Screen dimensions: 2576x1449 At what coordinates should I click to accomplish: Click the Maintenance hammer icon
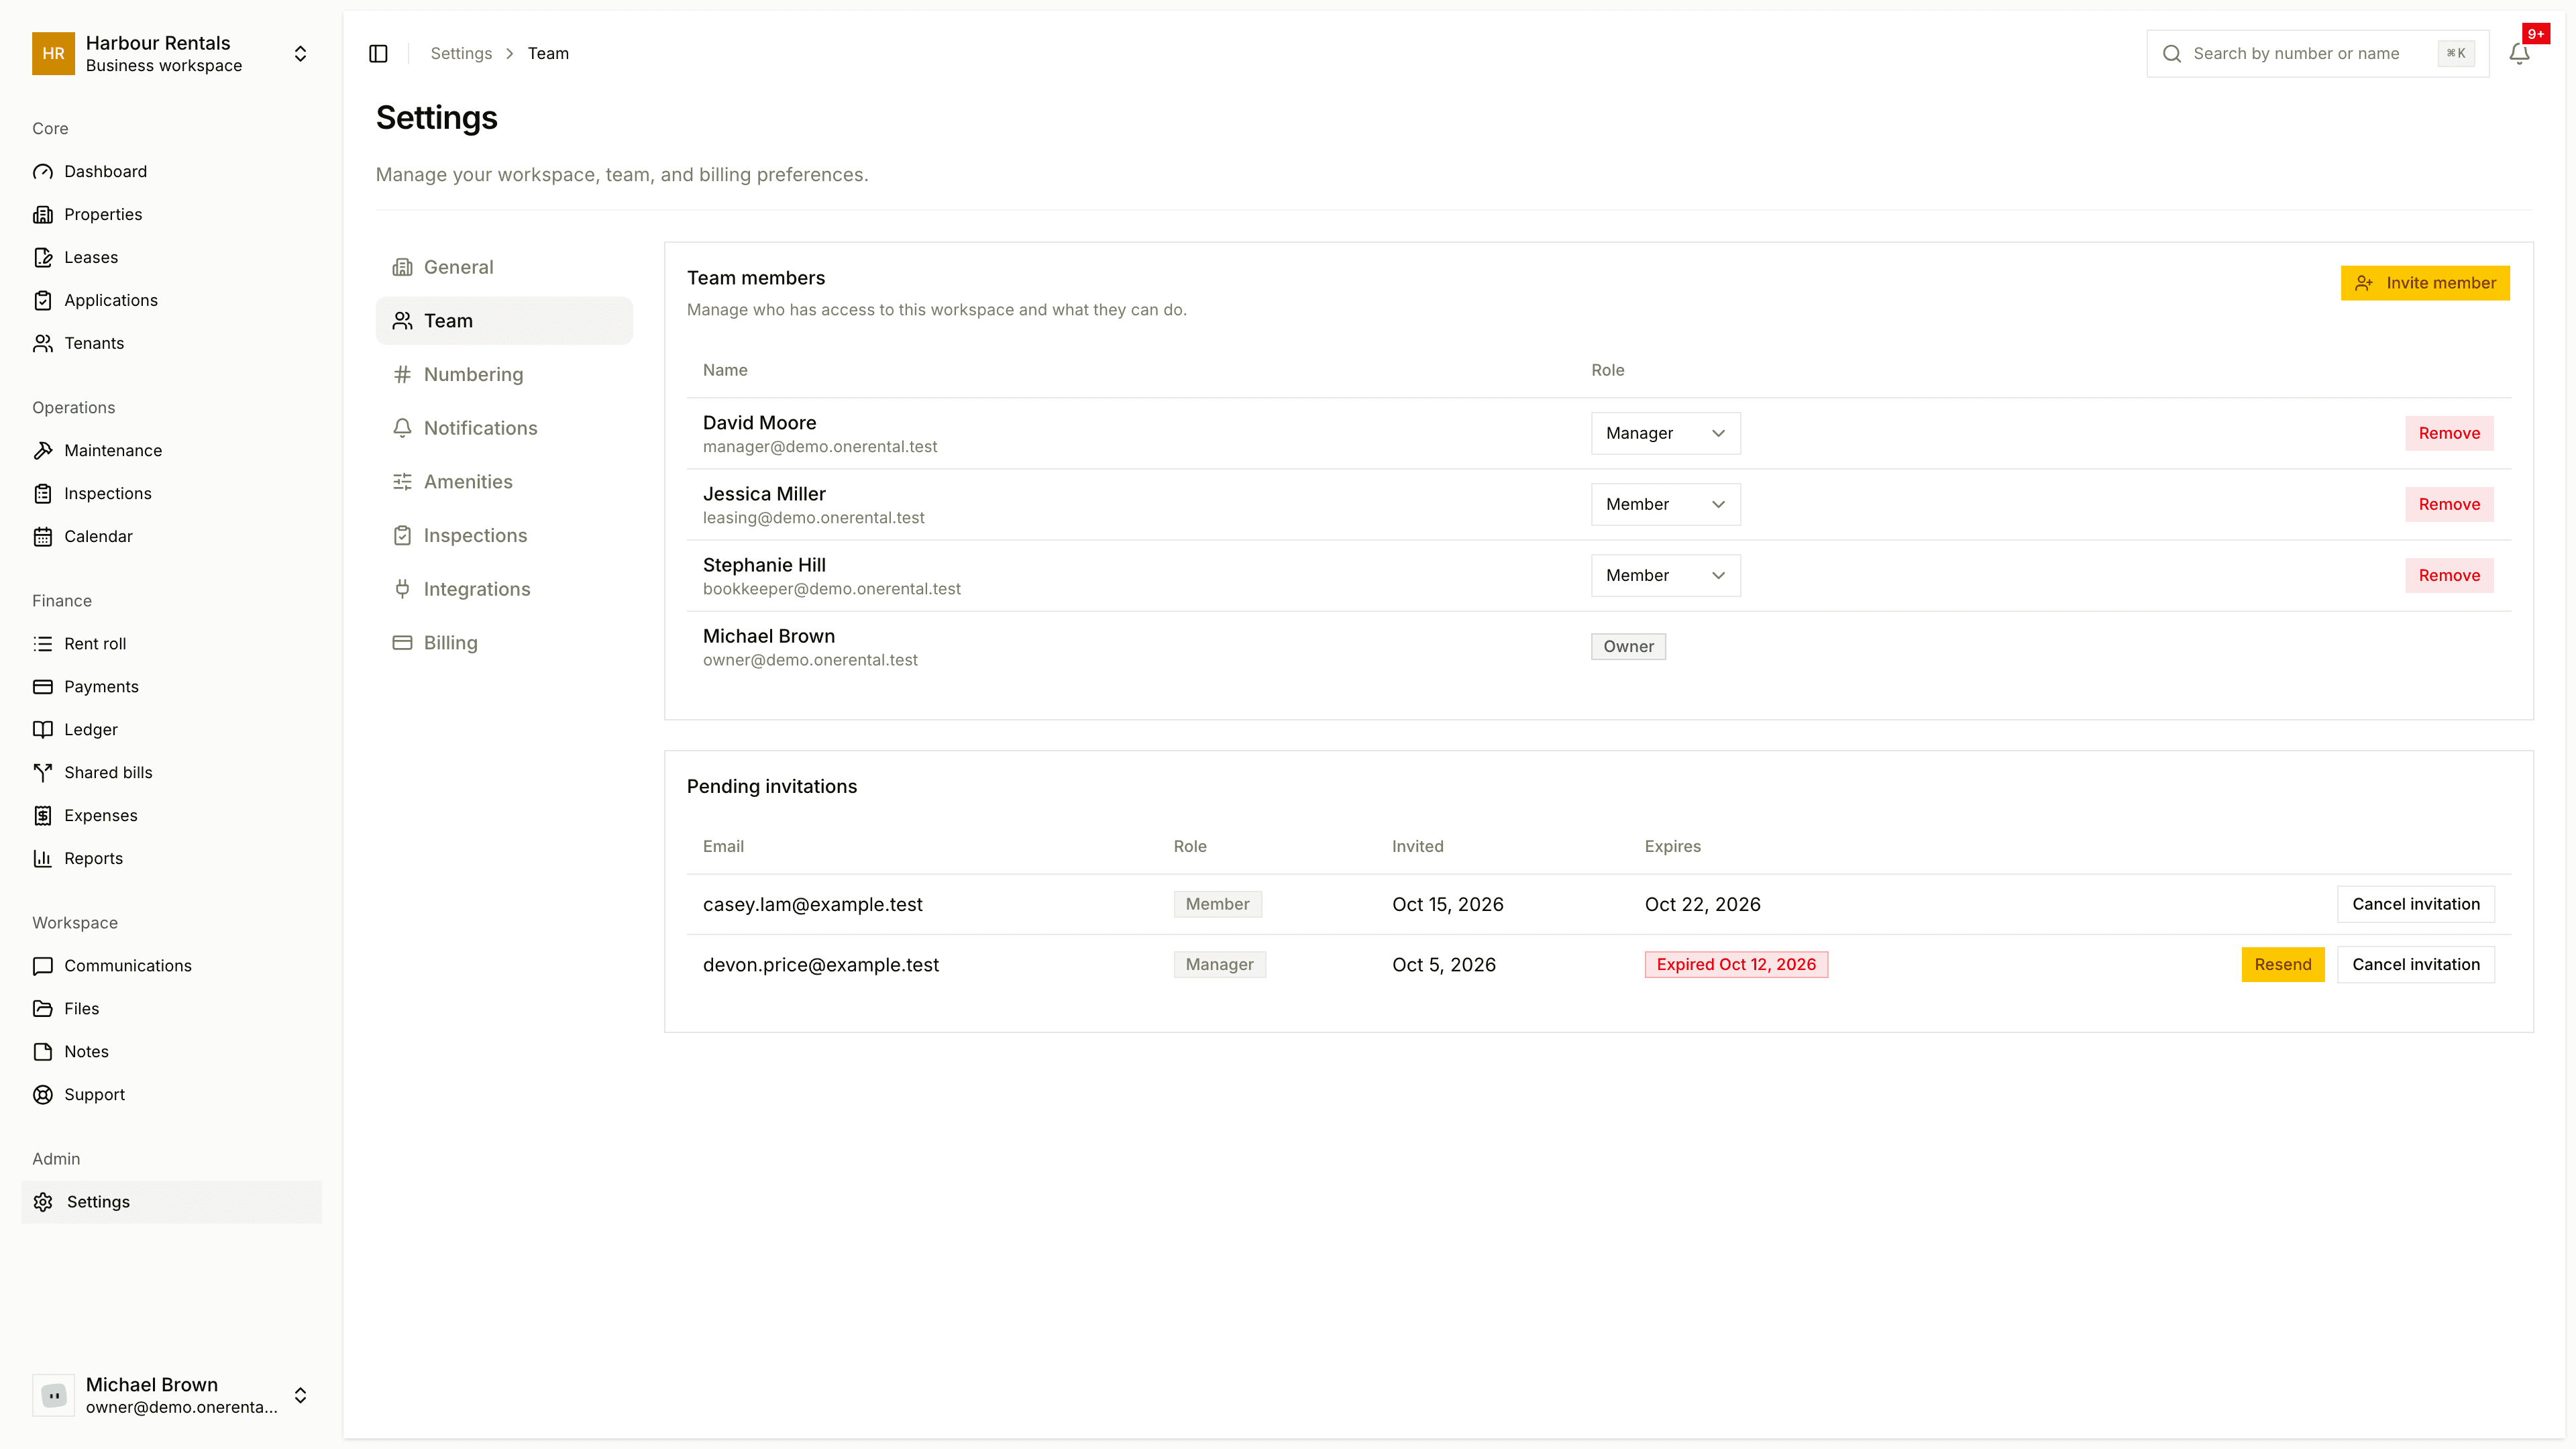pos(43,450)
